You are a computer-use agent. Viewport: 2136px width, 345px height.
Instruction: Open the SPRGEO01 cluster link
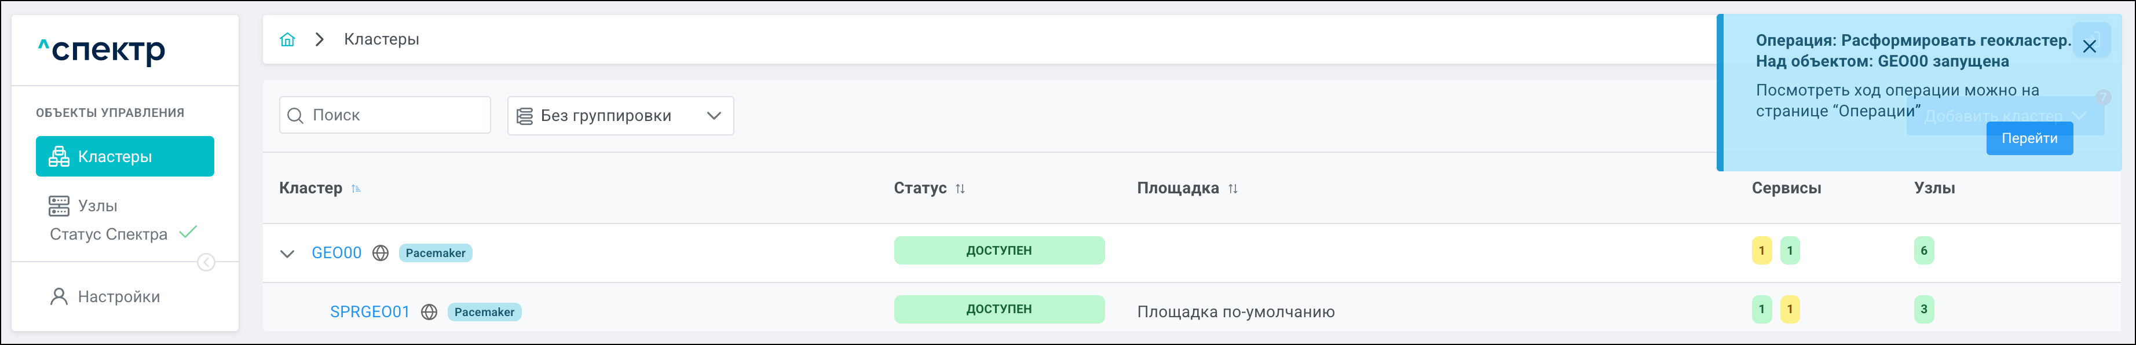(x=370, y=312)
